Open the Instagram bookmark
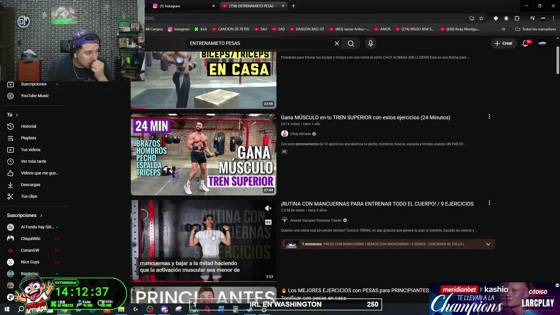The height and width of the screenshot is (315, 560). (178, 29)
